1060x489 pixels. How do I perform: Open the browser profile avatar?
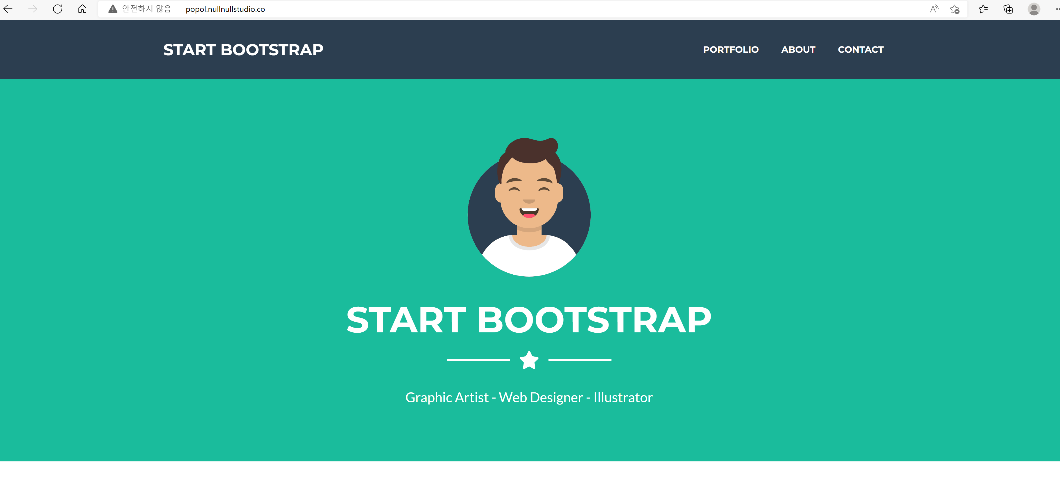click(1034, 9)
